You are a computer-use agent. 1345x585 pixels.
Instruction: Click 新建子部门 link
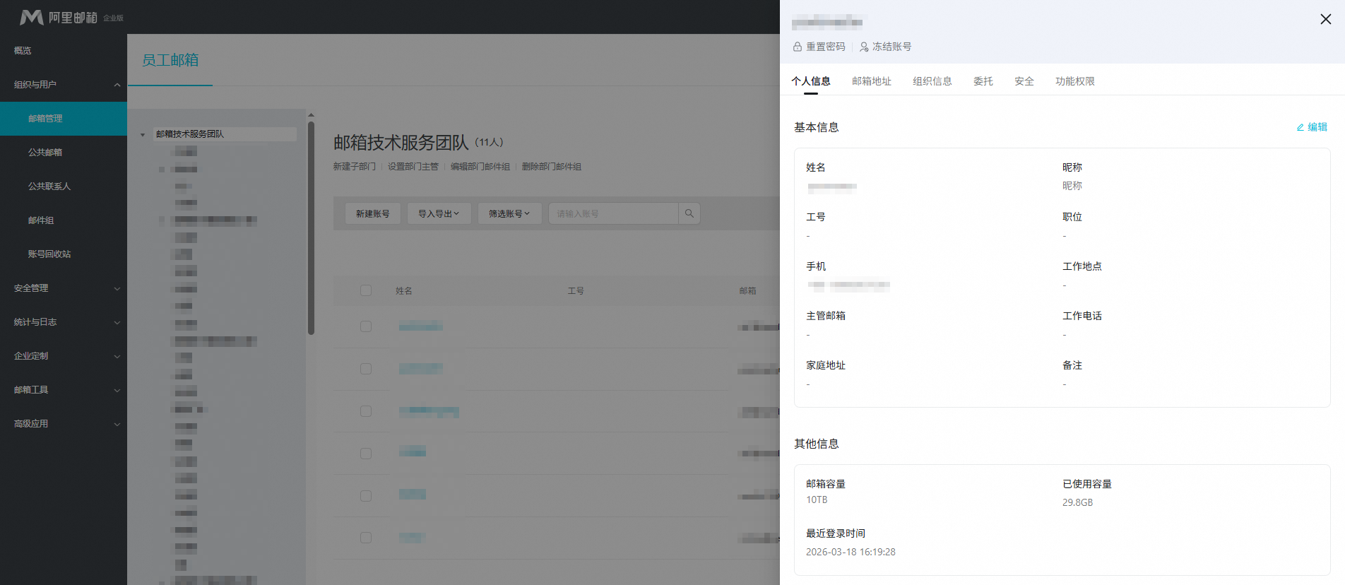355,167
